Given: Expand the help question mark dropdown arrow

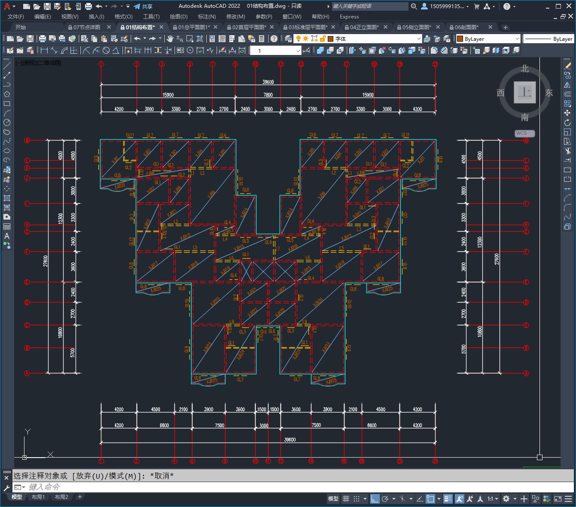Looking at the screenshot, I should pyautogui.click(x=515, y=6).
